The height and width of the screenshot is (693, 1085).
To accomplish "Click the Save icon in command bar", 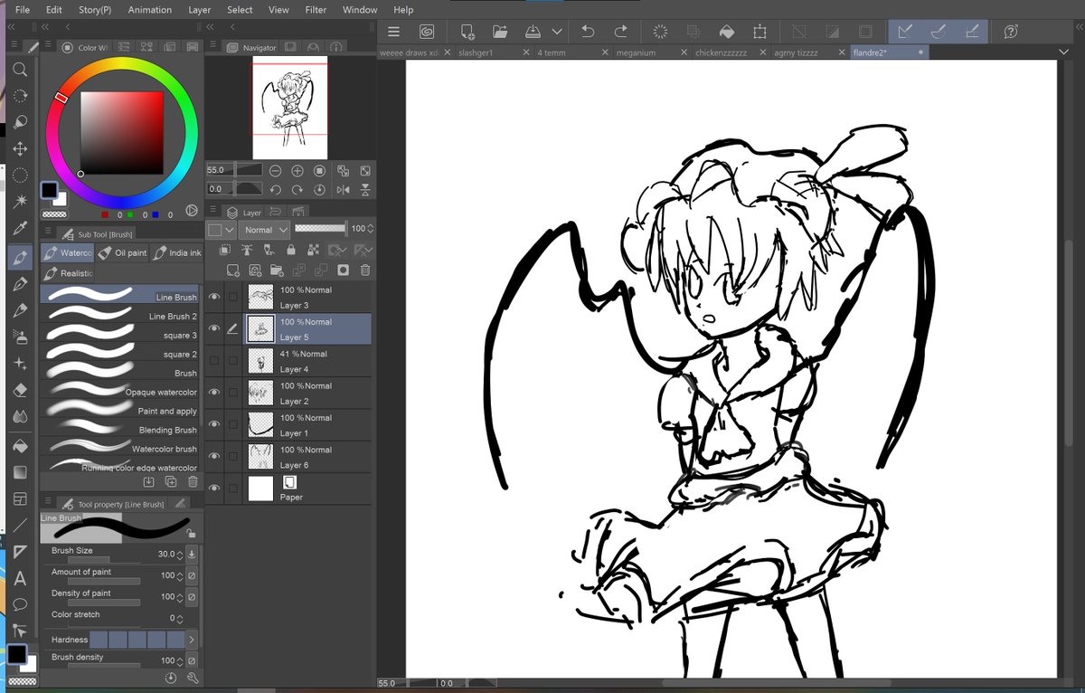I will click(533, 31).
